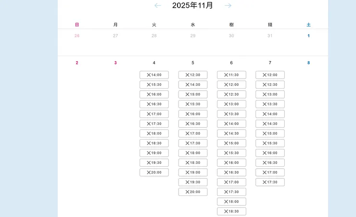Click Sunday November 2 date
Image resolution: width=356 pixels, height=217 pixels.
coord(77,63)
